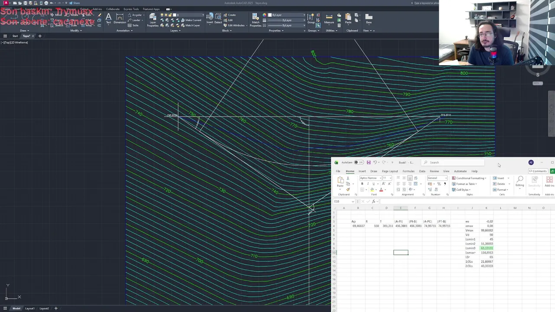Expand the AutoCAD Layers panel

(x=175, y=30)
